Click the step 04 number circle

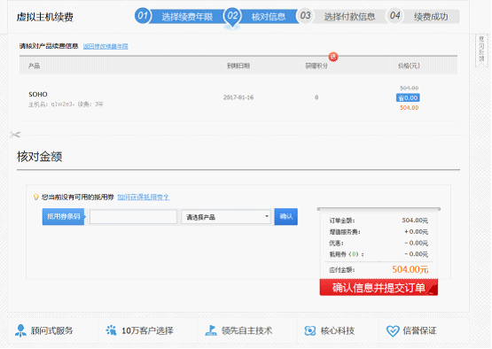coord(394,16)
